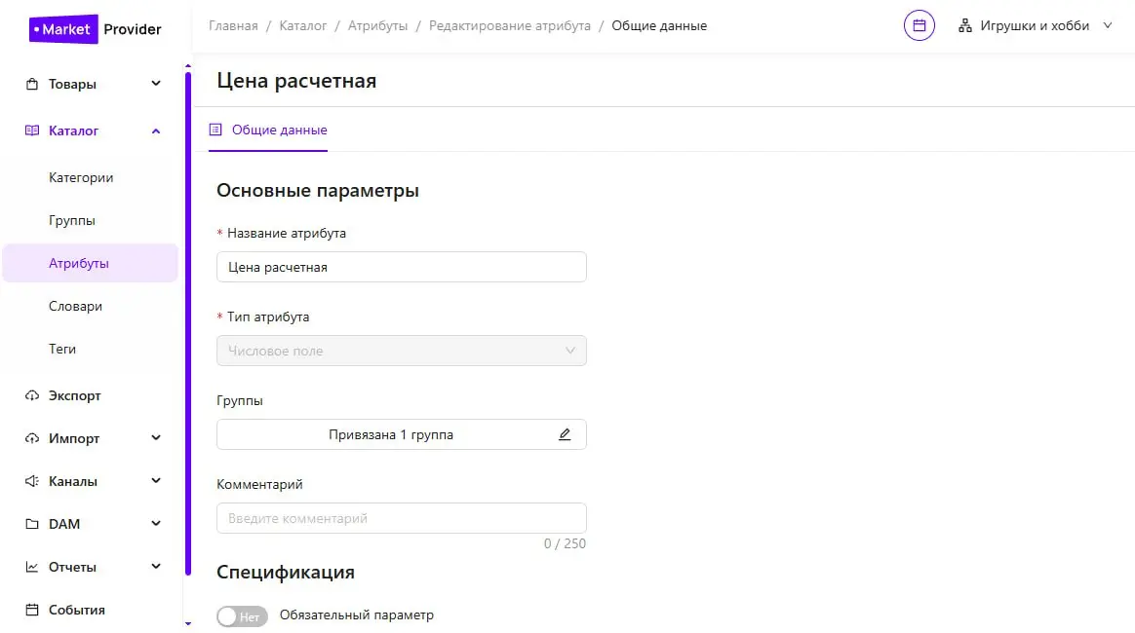This screenshot has height=633, width=1135.
Task: Click the DAM folder icon
Action: click(32, 524)
